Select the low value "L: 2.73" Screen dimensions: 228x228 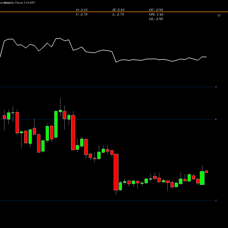tap(118, 14)
